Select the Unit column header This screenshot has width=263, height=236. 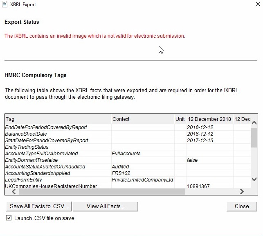(180, 119)
